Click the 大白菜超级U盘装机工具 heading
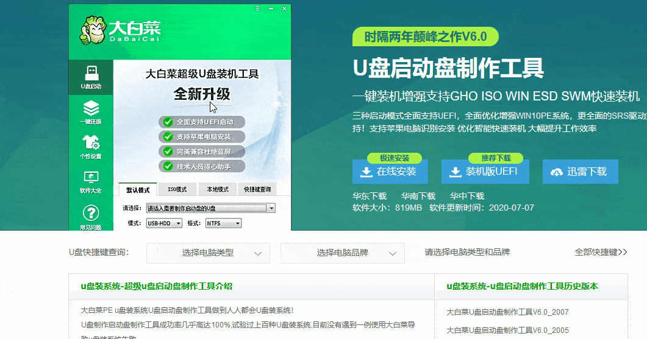The image size is (647, 339). click(x=202, y=74)
